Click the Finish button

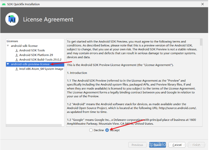pos(196,145)
